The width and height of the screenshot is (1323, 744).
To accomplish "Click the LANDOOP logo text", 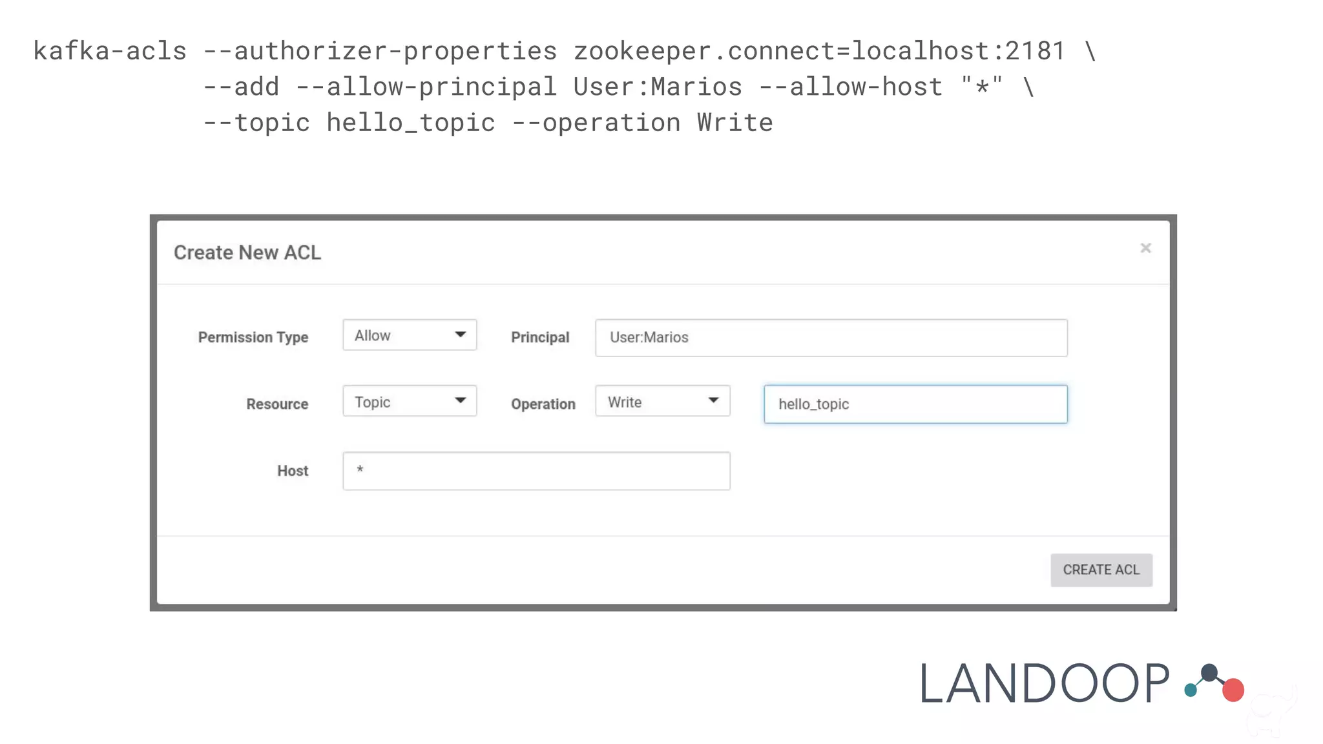I will click(1044, 684).
